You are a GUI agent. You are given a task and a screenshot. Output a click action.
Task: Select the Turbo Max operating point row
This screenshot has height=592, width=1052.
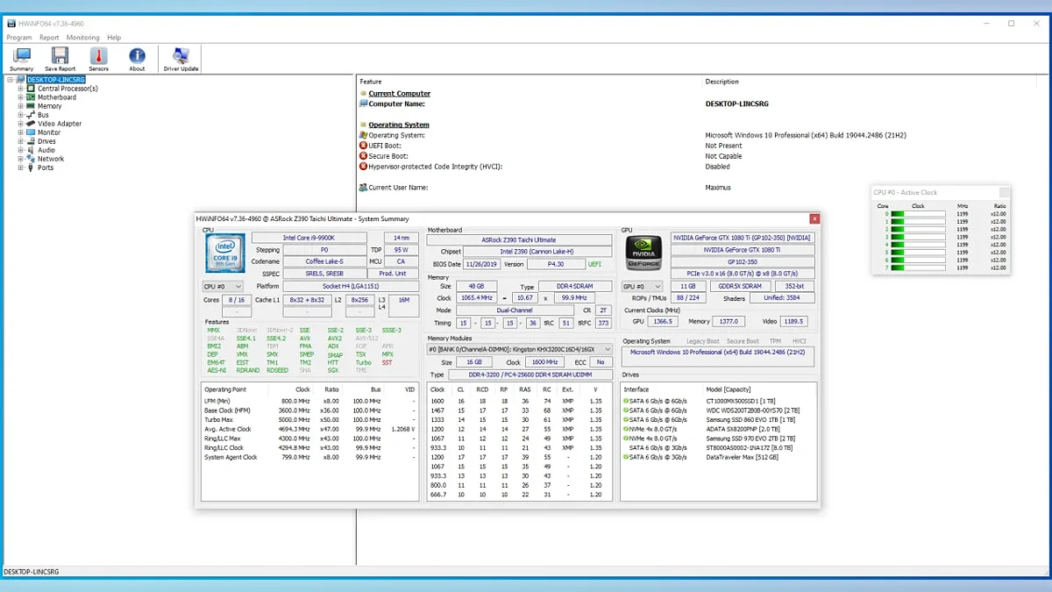click(x=309, y=419)
